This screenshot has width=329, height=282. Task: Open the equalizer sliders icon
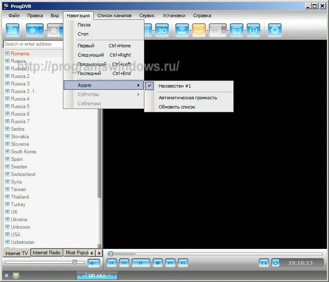point(264,263)
